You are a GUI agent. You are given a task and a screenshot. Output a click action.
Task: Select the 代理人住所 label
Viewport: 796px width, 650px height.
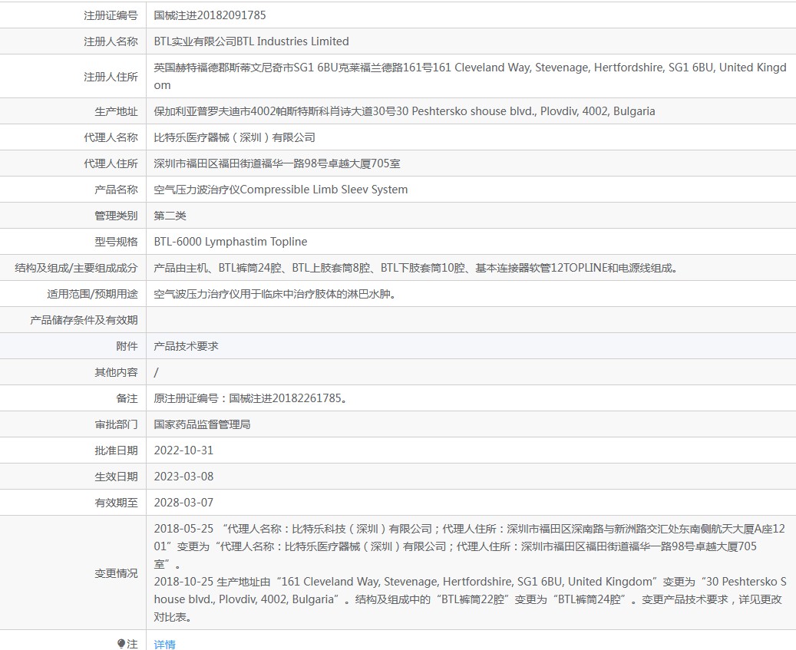(x=111, y=163)
